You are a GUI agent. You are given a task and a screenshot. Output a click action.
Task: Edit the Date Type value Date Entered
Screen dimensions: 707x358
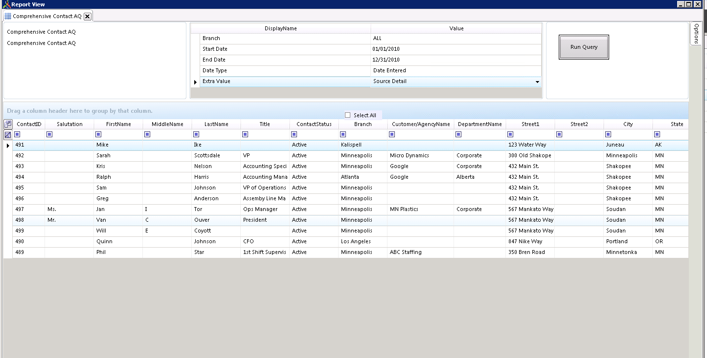tap(456, 70)
